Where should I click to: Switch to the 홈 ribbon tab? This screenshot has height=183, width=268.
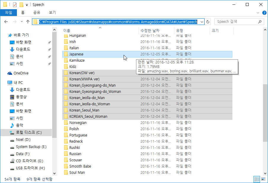(23, 12)
